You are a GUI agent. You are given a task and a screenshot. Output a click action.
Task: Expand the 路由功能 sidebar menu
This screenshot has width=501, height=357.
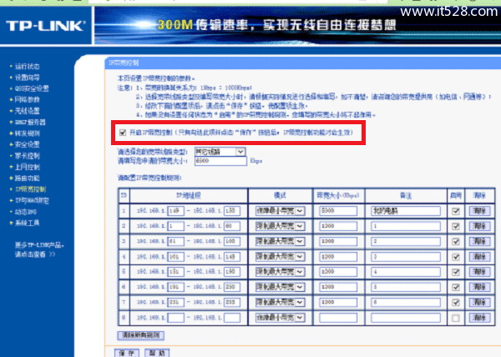click(x=28, y=178)
